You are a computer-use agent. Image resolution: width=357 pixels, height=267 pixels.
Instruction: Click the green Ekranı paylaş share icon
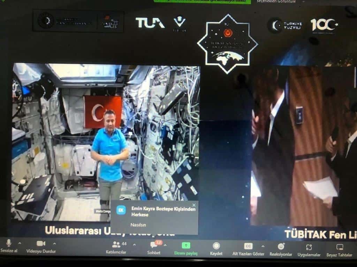(186, 245)
